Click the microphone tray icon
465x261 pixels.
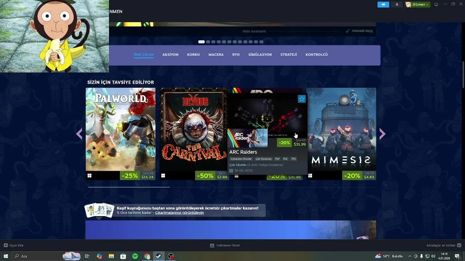[421, 256]
